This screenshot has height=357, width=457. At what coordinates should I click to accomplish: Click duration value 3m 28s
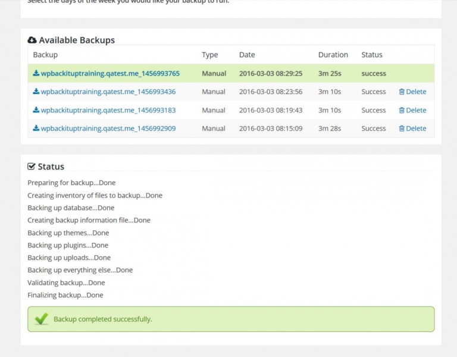[x=330, y=129]
